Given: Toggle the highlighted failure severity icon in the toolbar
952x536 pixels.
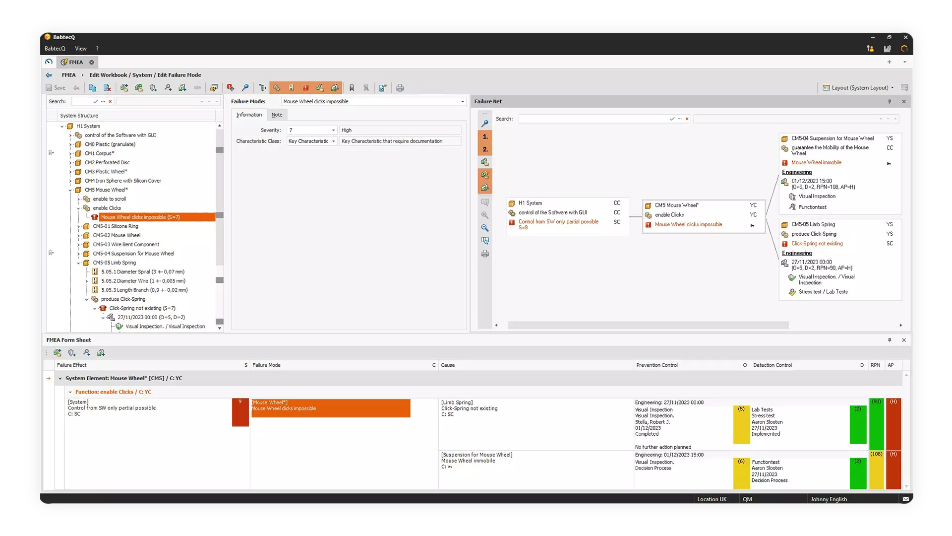Looking at the screenshot, I should coord(305,88).
